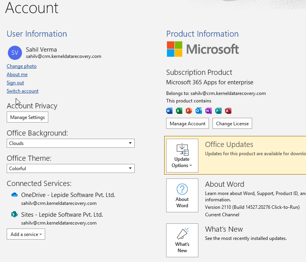Click the Belongs to email text
This screenshot has height=262, width=306.
[216, 93]
